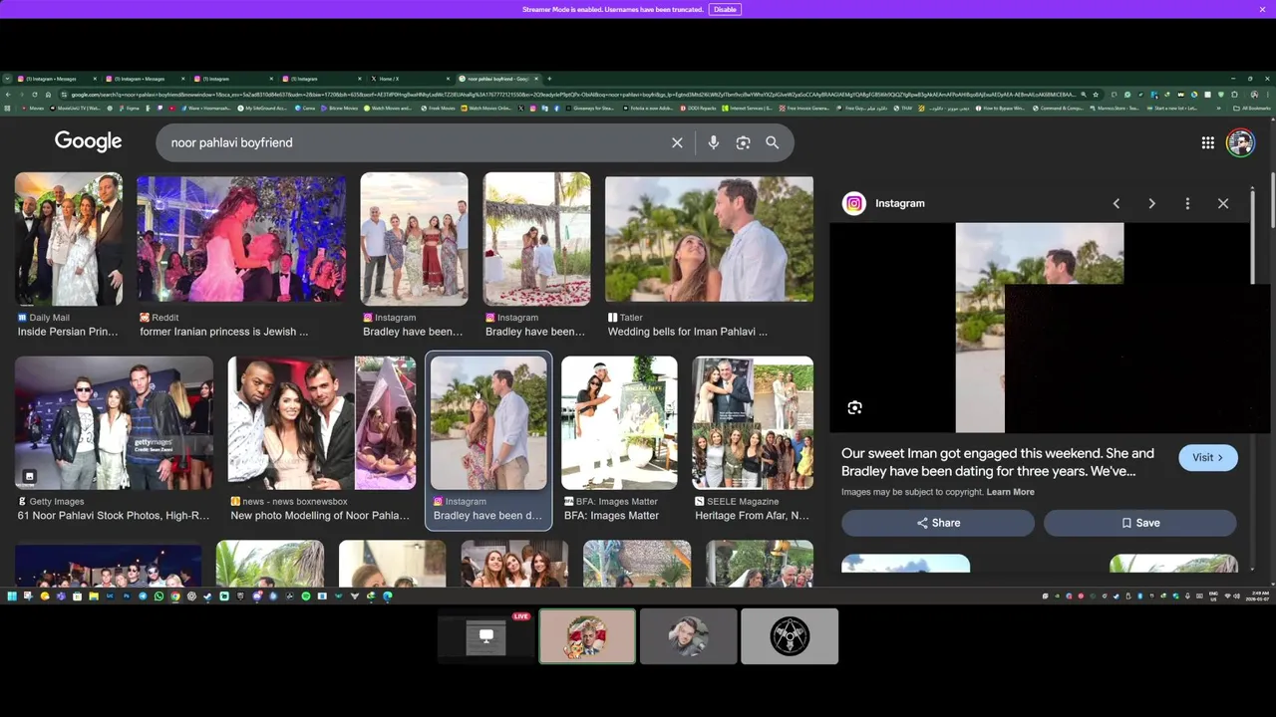This screenshot has width=1276, height=717.
Task: Clear the Google search box text
Action: (x=677, y=142)
